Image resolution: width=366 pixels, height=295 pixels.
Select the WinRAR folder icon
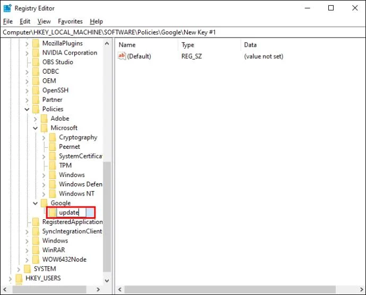(36, 250)
